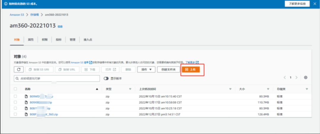
Task: Open the W_360.zip file link
Action: pyautogui.click(x=44, y=114)
